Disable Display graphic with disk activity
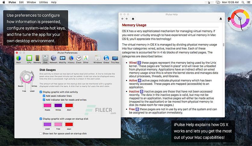Image resolution: width=252 pixels, height=146 pixels. click(41, 92)
